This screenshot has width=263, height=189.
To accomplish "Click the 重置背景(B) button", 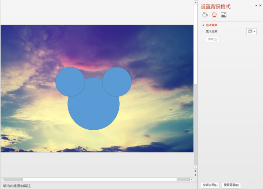I will (231, 185).
